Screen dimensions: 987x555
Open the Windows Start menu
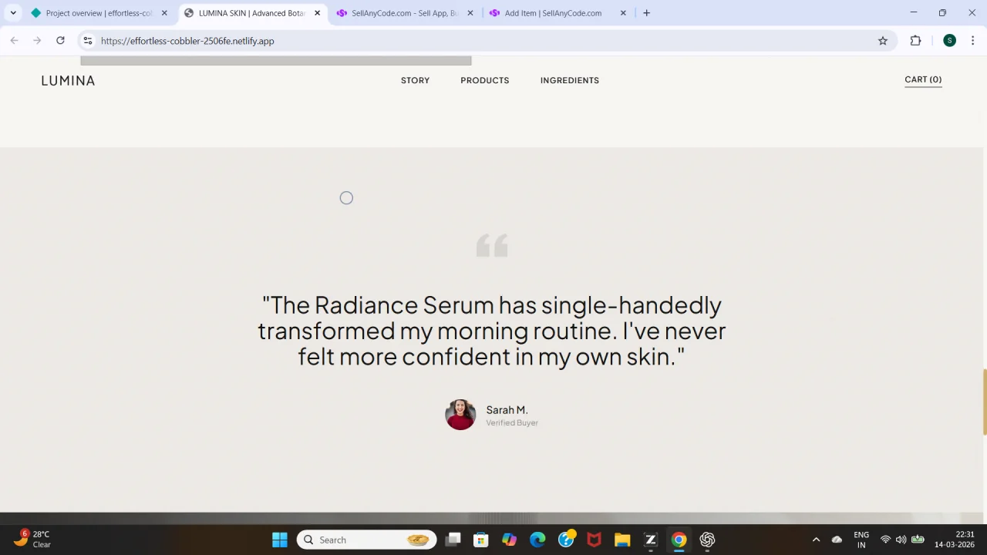[279, 540]
